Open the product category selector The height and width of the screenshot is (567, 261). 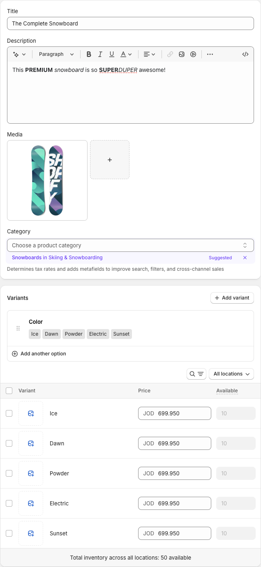coord(130,245)
